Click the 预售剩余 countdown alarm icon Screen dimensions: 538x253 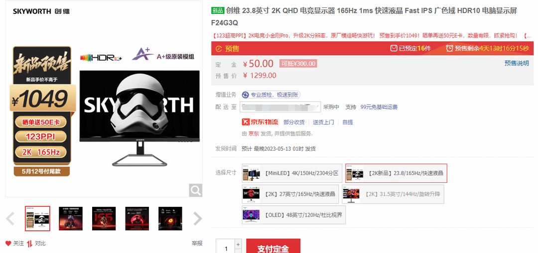point(449,48)
